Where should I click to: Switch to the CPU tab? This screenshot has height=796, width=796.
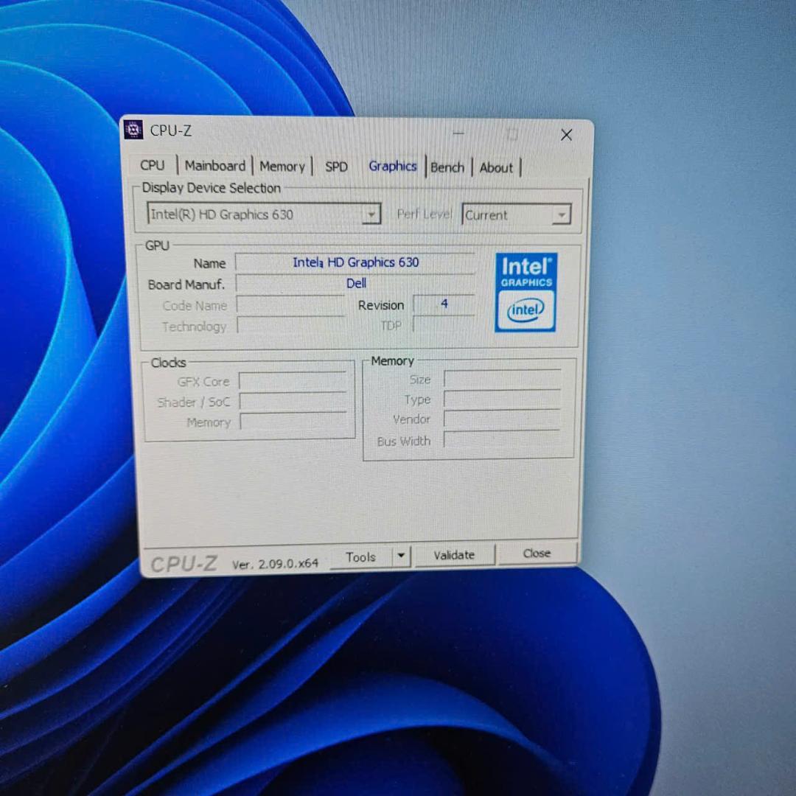click(153, 166)
